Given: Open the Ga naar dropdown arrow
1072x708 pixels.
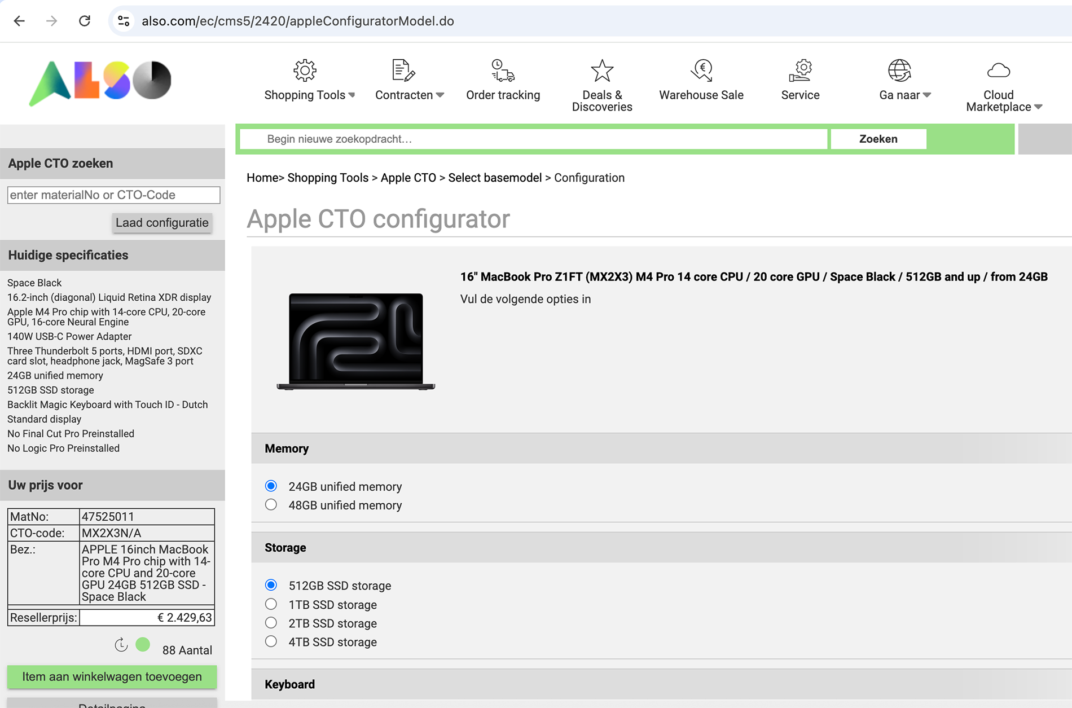Looking at the screenshot, I should [x=927, y=95].
